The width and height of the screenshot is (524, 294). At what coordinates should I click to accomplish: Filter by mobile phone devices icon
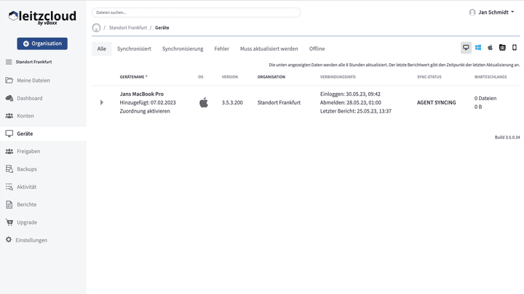coord(515,48)
